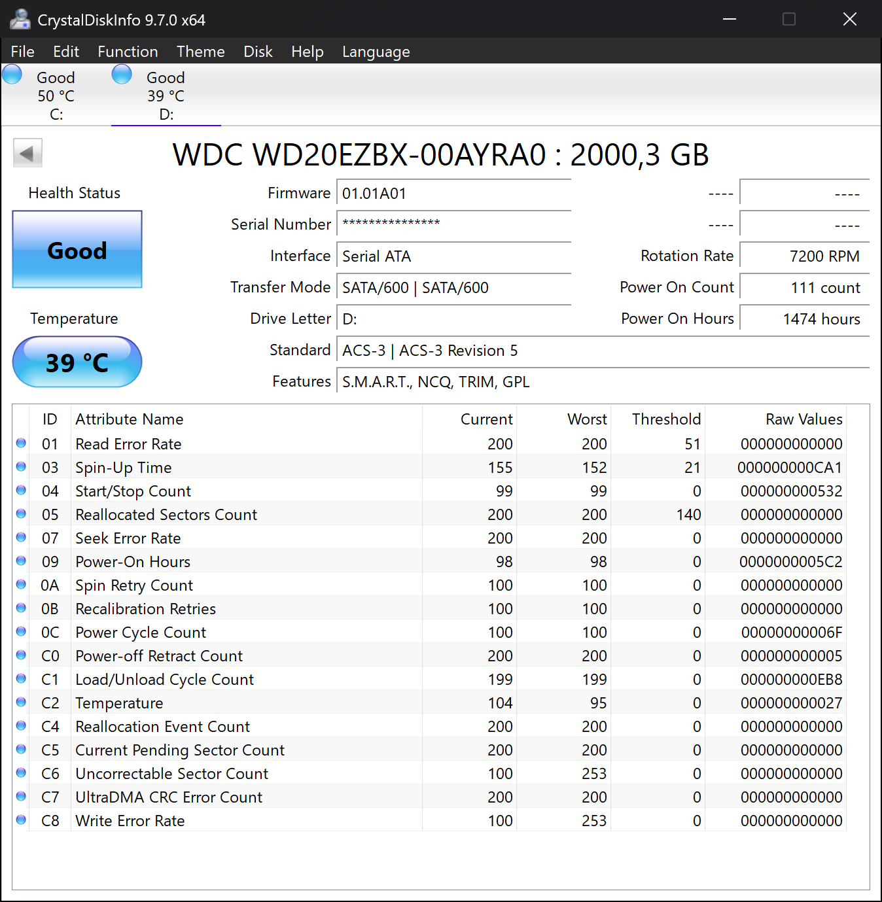Click Power On Hours value 1474 hours
Image resolution: width=882 pixels, height=902 pixels.
[x=805, y=319]
